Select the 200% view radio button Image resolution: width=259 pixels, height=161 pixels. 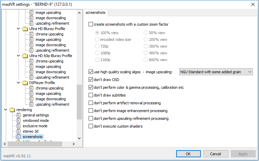tap(146, 39)
